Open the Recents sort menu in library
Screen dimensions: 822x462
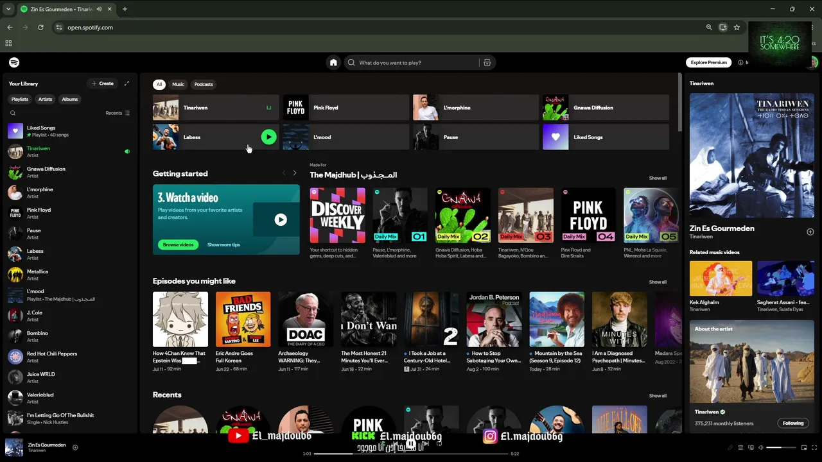[118, 113]
